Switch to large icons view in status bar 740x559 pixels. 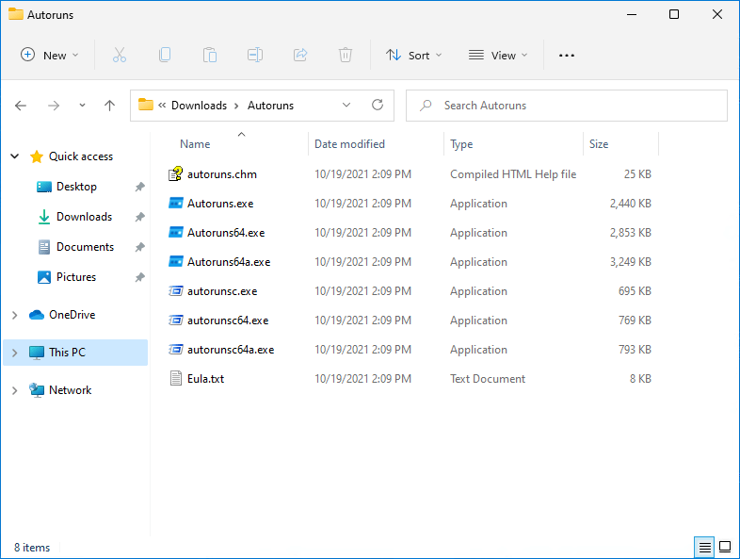pyautogui.click(x=725, y=547)
